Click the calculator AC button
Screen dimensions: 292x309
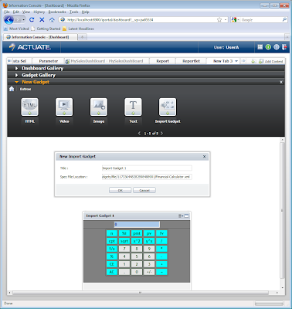pos(112,272)
